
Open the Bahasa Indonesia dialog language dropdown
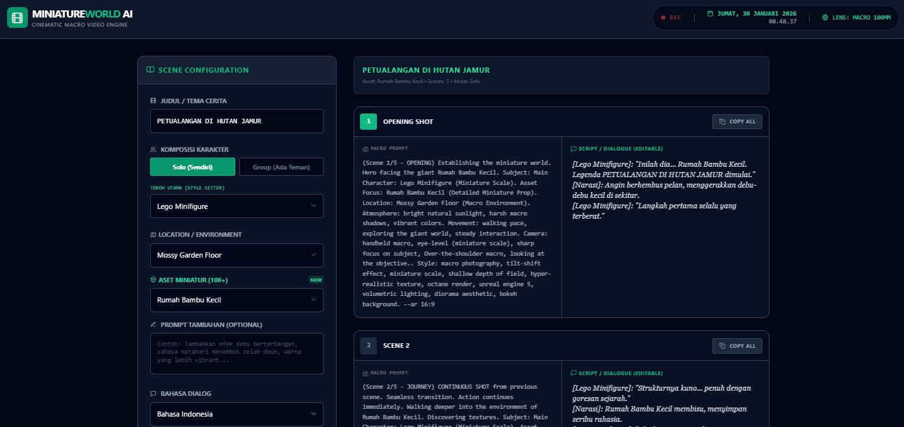[237, 414]
